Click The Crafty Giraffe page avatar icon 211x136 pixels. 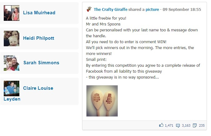pyautogui.click(x=89, y=9)
